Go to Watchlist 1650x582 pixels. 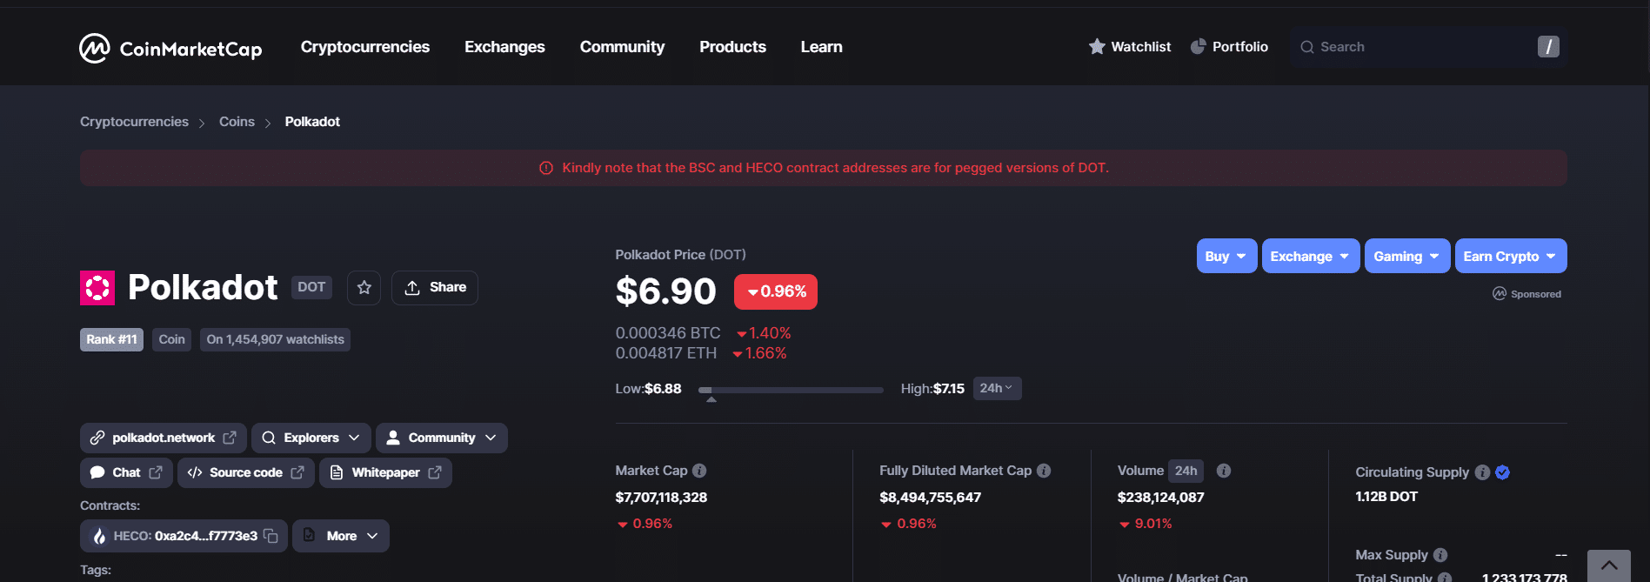[1130, 47]
